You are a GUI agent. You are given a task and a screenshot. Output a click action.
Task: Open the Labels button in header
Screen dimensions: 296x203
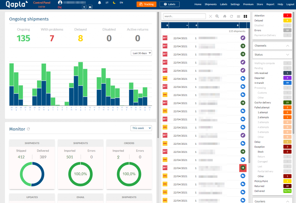click(x=169, y=4)
